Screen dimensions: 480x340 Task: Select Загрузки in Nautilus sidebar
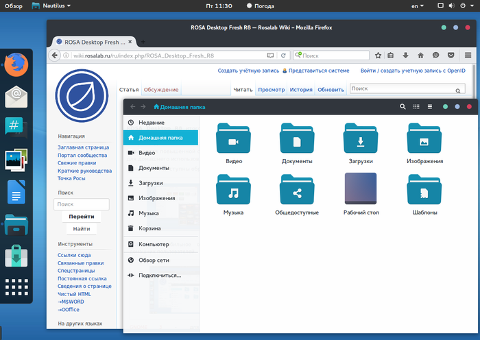tap(160, 183)
